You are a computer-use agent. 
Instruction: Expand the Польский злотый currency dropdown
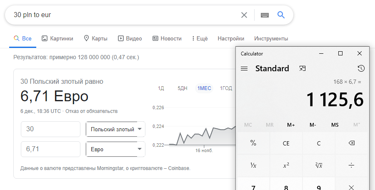tap(115, 129)
